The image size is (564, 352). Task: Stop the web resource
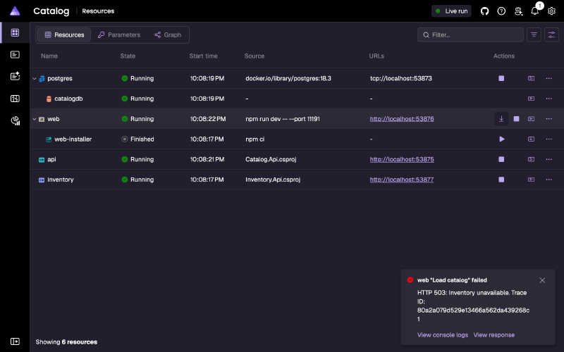point(516,119)
